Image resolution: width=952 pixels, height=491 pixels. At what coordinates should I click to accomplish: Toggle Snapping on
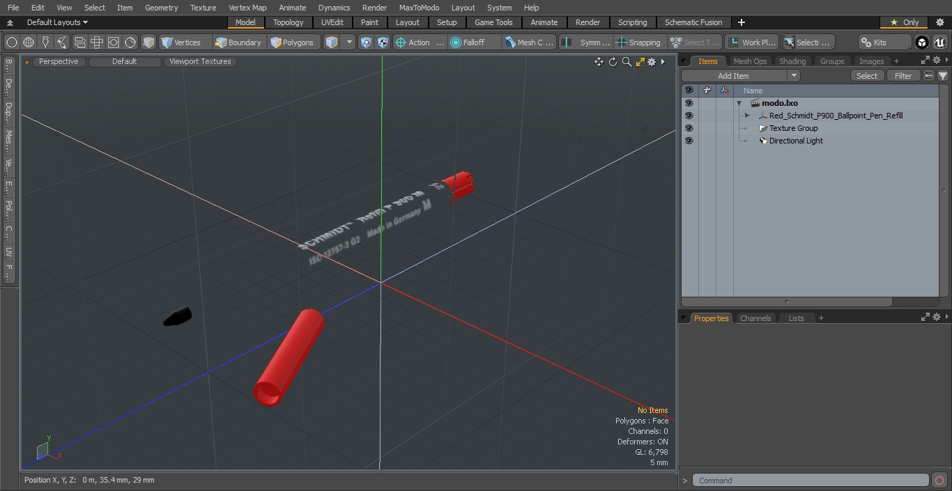[639, 42]
